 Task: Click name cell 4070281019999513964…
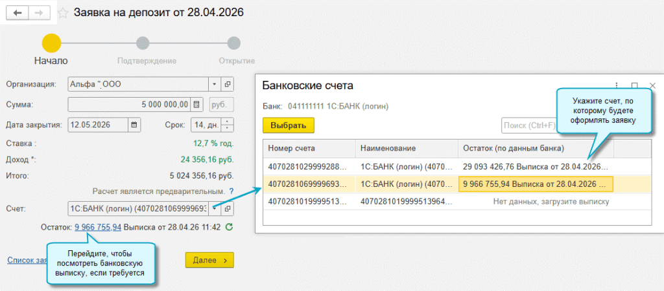pos(407,202)
